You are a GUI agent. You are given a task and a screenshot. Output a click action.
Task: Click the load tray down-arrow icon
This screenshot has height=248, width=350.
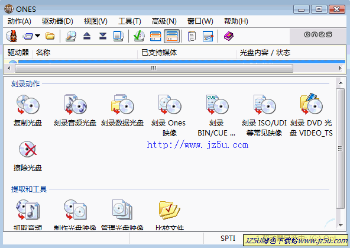103,36
